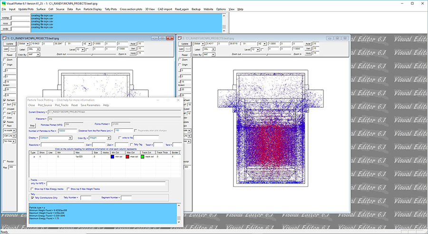Uncheck Facets in window 1

click(4, 122)
